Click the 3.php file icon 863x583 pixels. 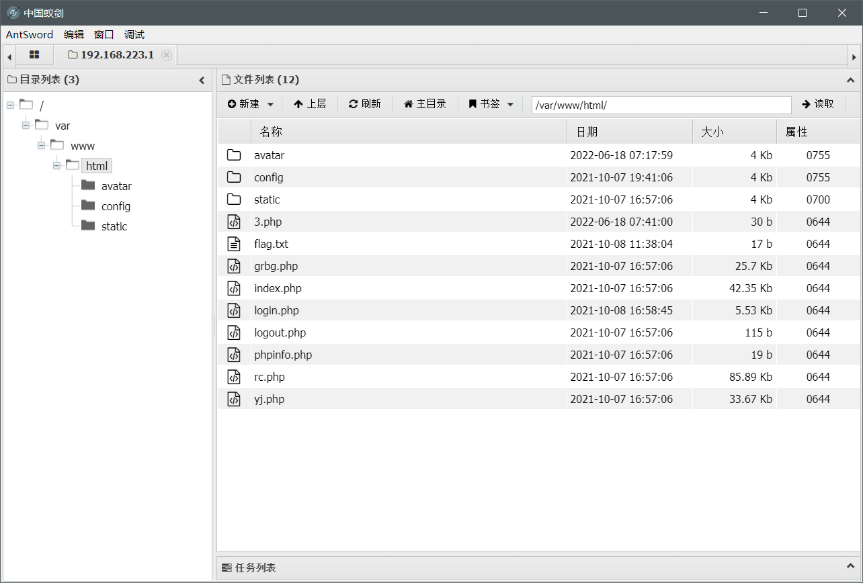tap(233, 222)
